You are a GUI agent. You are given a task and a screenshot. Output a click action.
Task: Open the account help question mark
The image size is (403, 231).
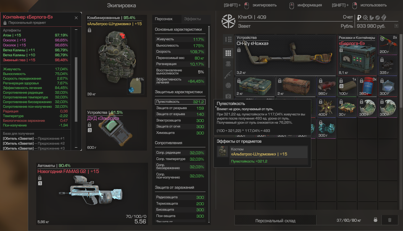point(396,26)
